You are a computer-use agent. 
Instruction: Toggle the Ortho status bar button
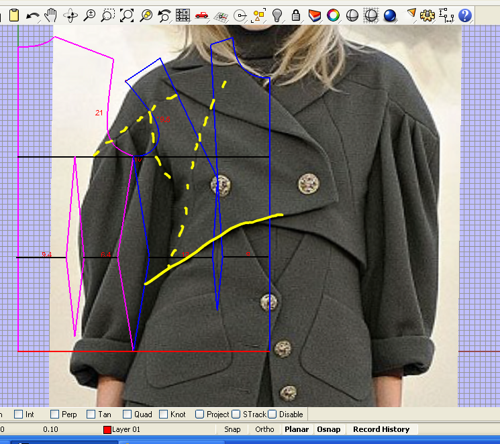264,429
